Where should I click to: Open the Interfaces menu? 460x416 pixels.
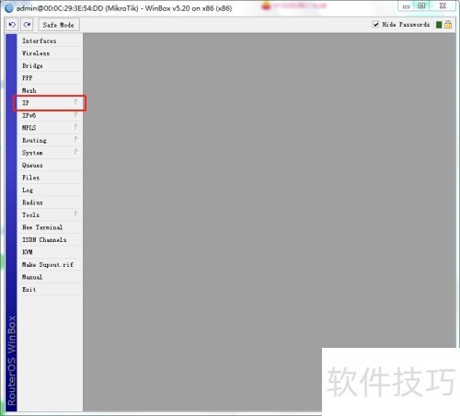tap(50, 40)
